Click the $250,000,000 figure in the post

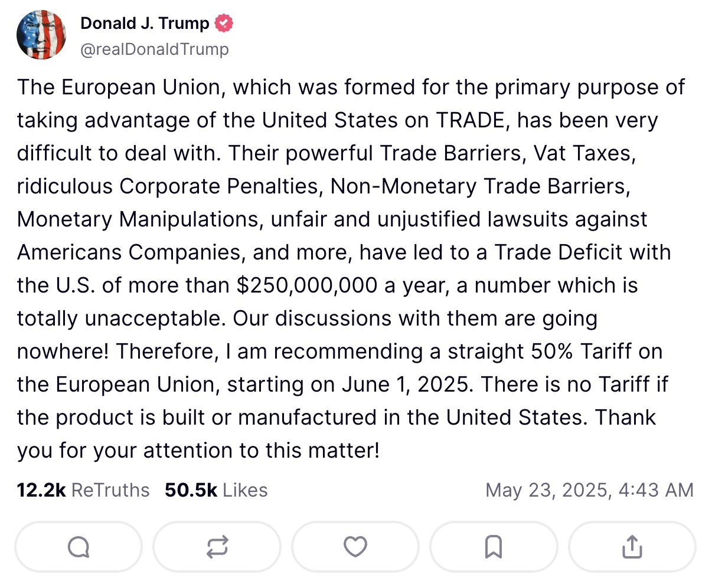[x=306, y=285]
